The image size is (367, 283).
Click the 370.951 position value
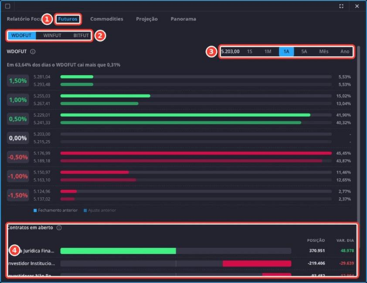[317, 251]
